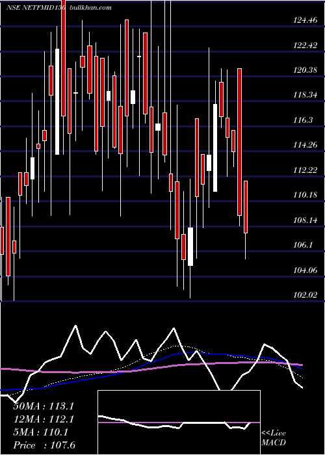Click the 118.34 price axis label
This screenshot has height=455, width=325.
coord(305,95)
